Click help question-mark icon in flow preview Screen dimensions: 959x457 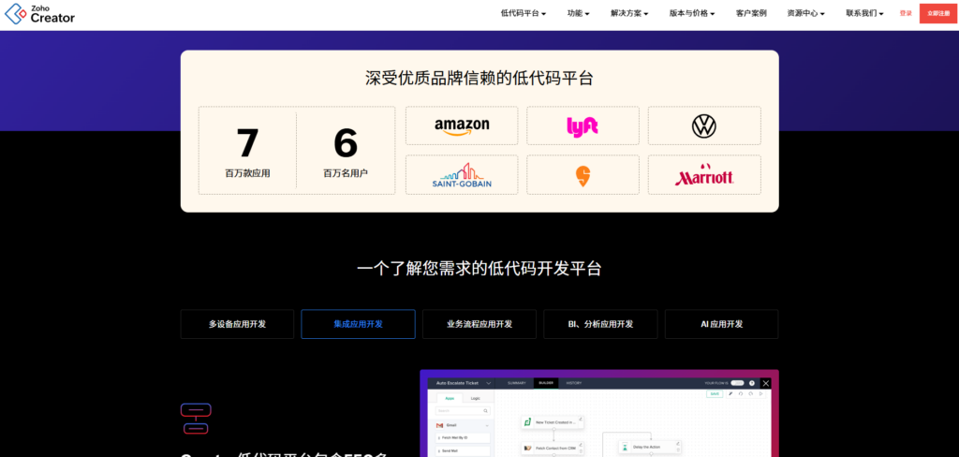(x=751, y=383)
